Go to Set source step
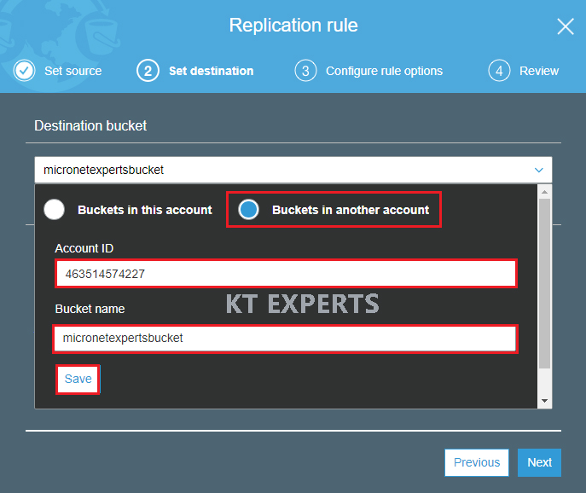This screenshot has width=586, height=493. (x=73, y=71)
